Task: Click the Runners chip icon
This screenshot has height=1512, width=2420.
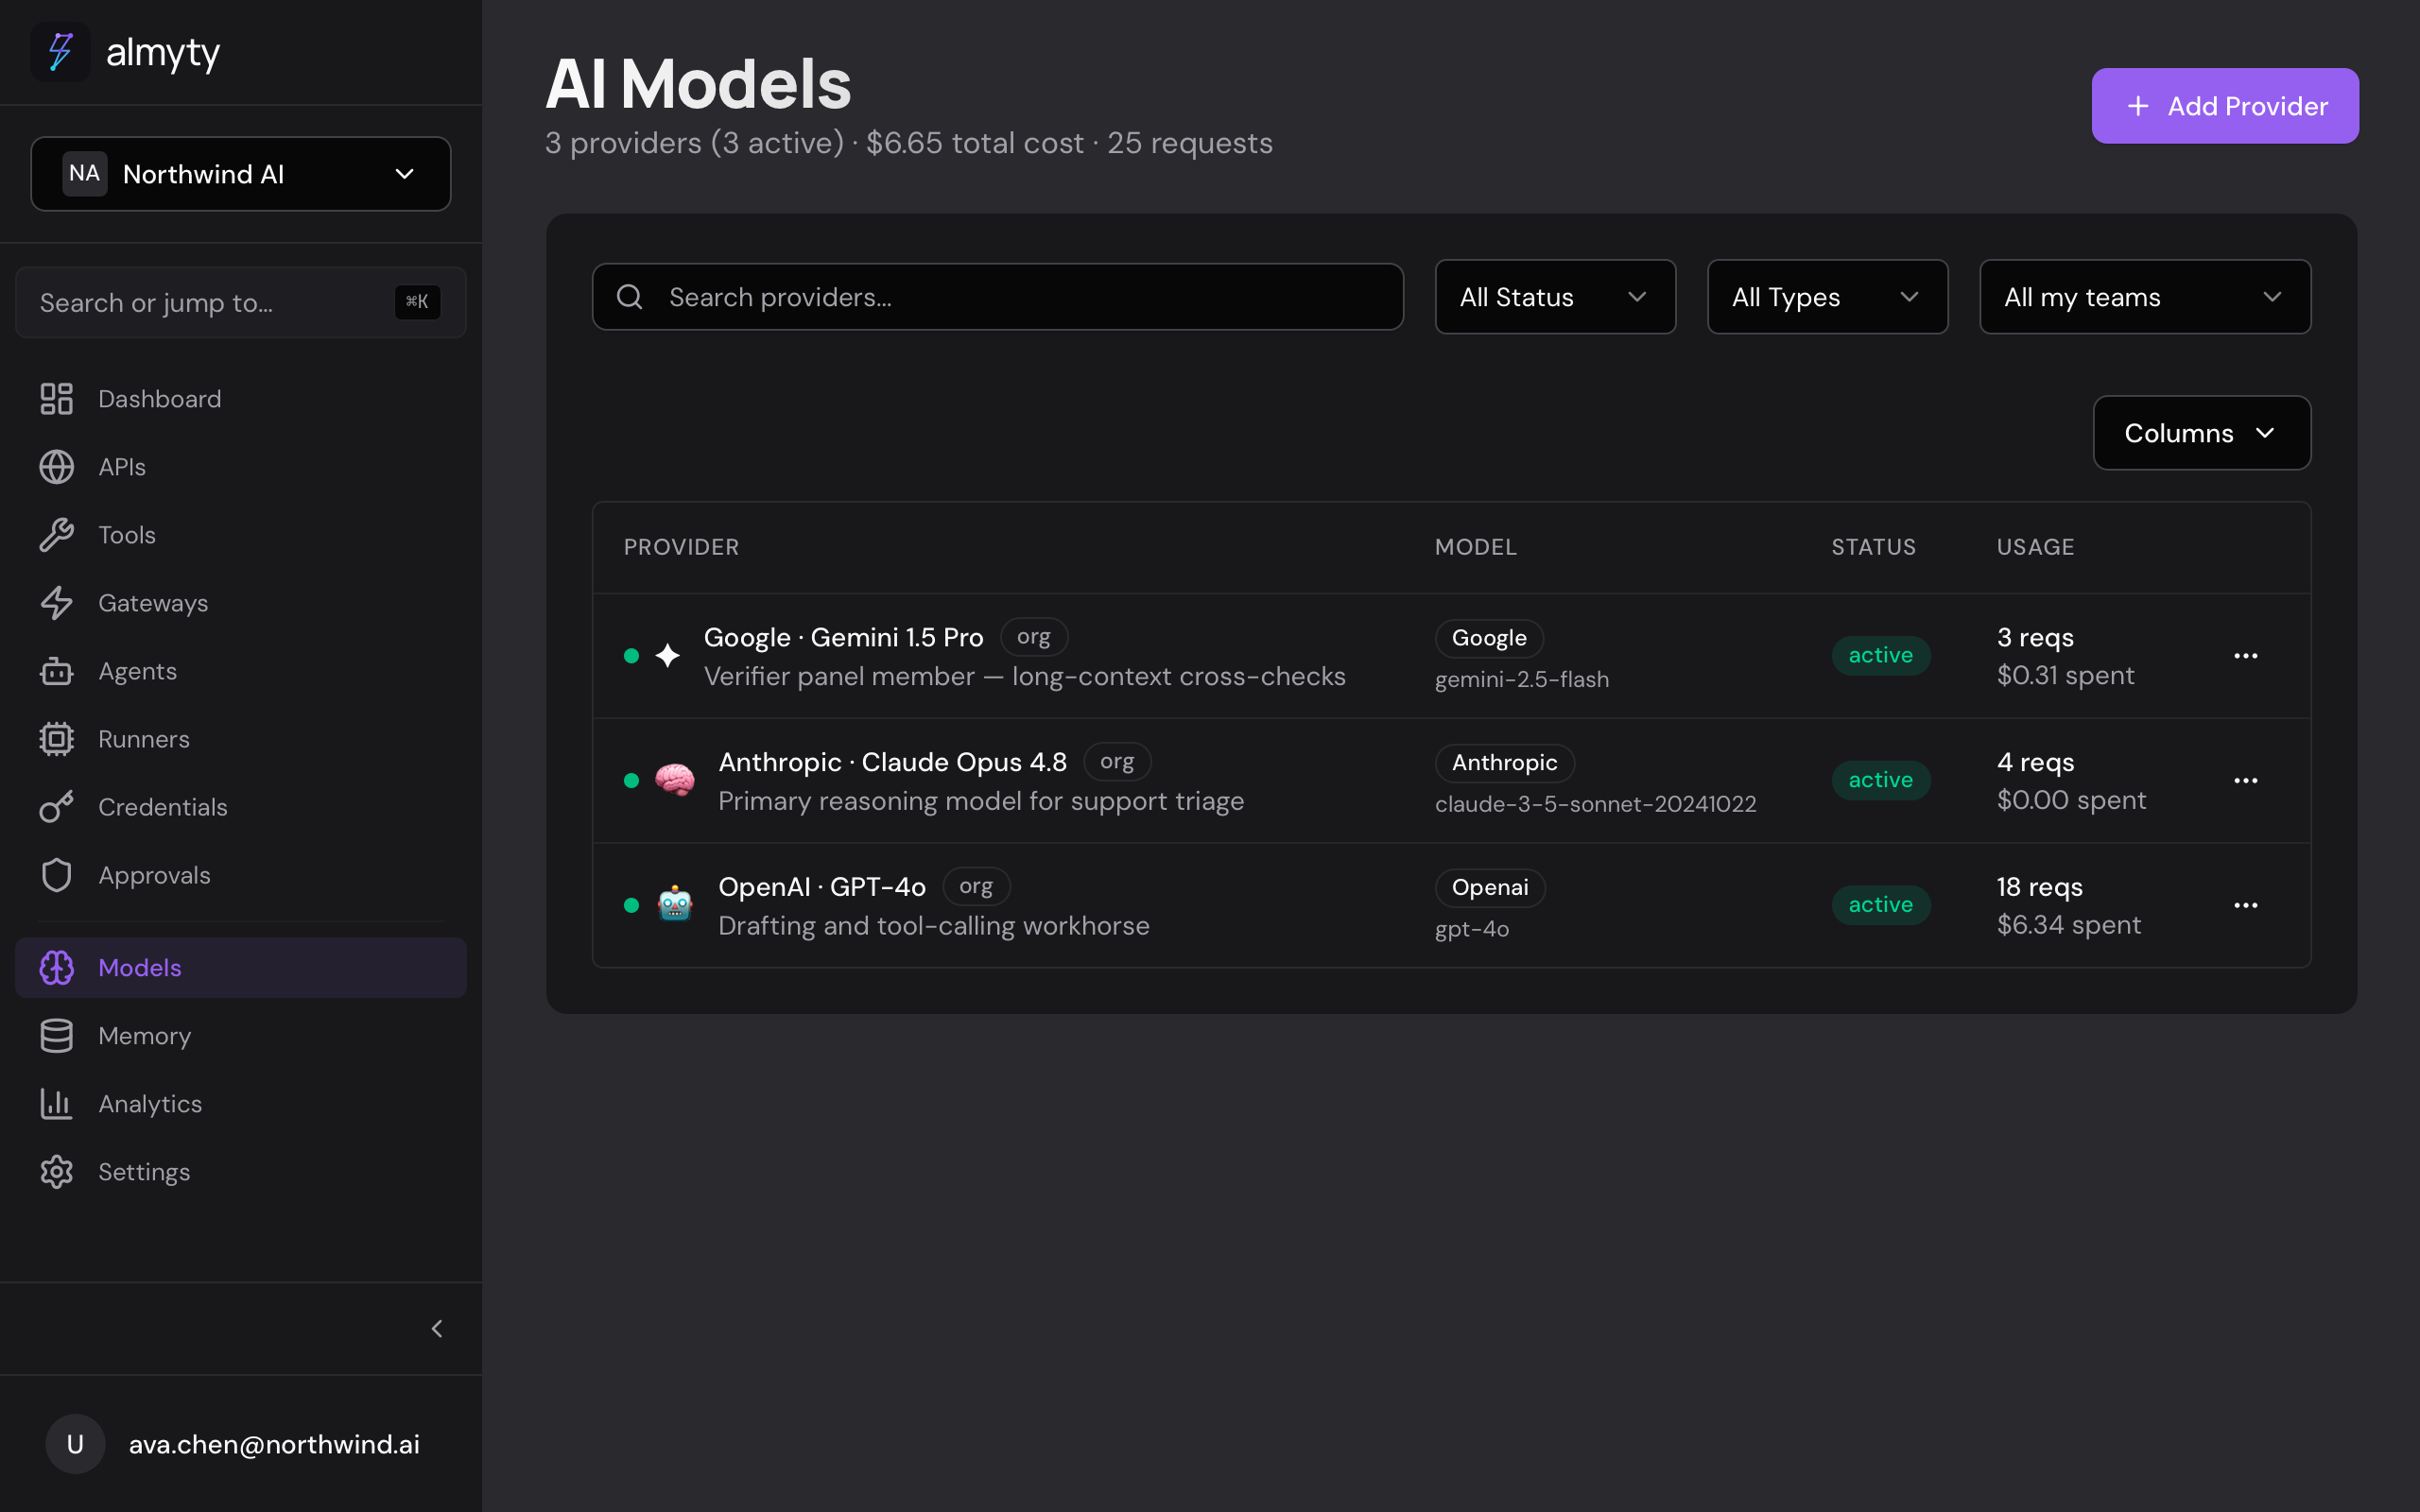Action: pyautogui.click(x=57, y=739)
